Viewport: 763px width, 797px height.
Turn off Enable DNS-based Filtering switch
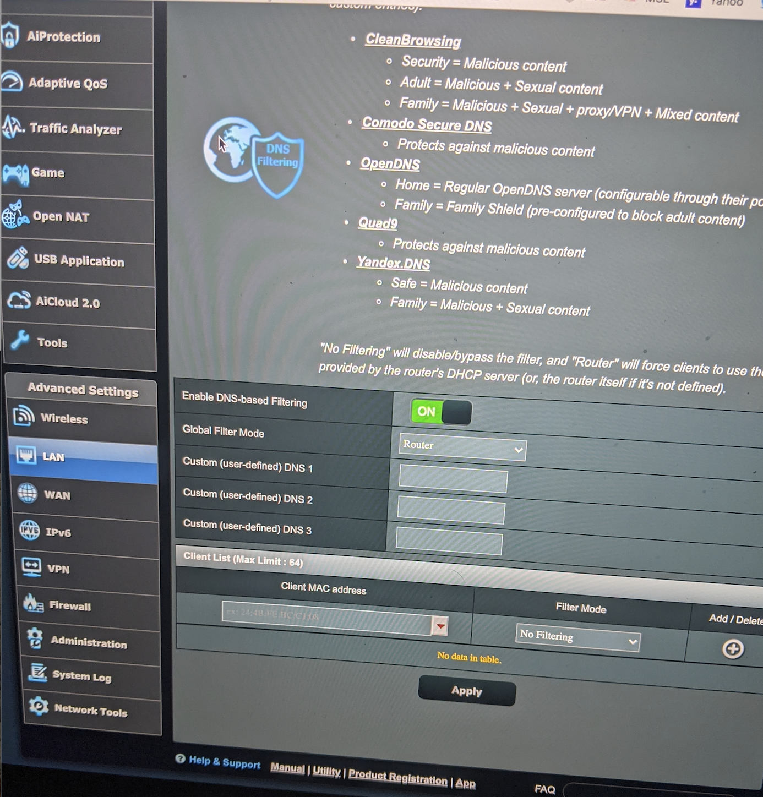click(x=441, y=412)
